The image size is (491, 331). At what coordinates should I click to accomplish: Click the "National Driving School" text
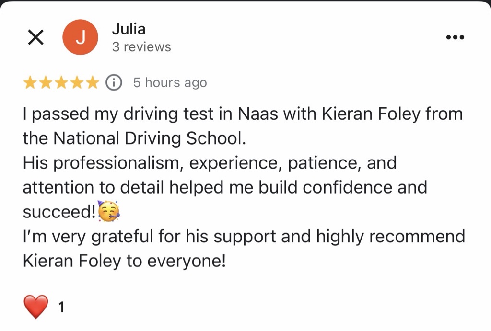149,138
